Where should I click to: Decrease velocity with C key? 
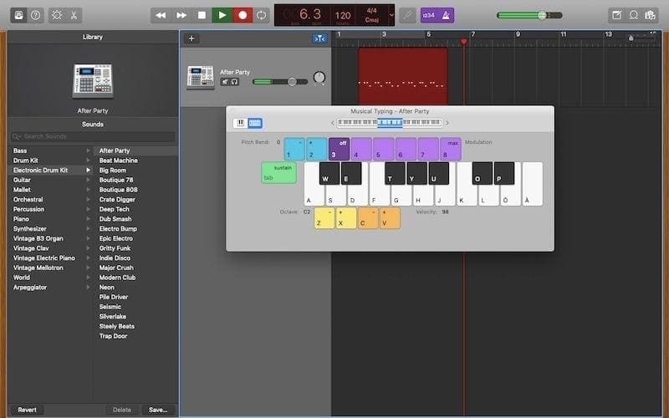[x=368, y=218]
